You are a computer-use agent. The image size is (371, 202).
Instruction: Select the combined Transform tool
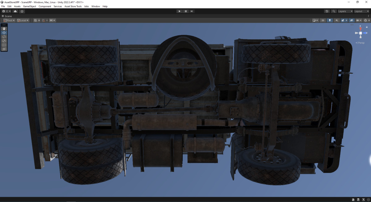click(4, 49)
